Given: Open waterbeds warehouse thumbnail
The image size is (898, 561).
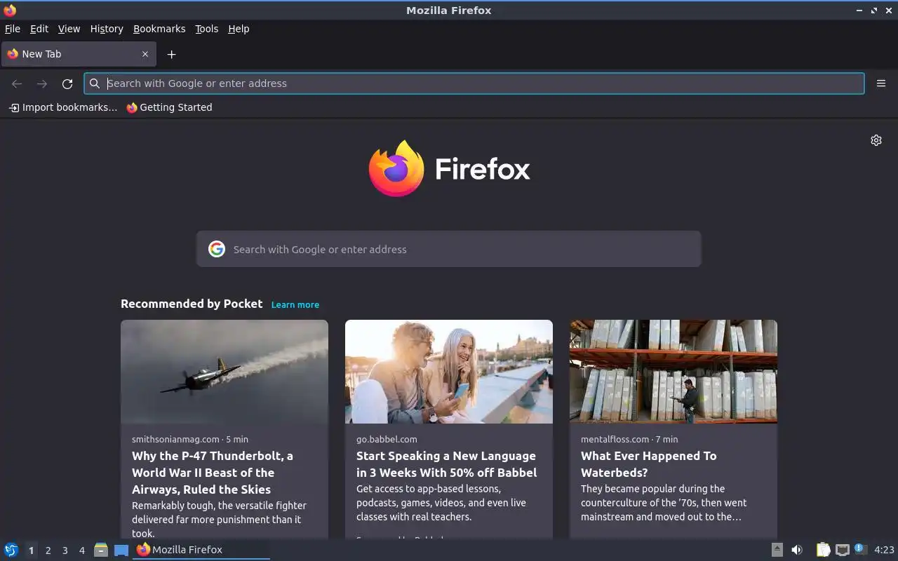Looking at the screenshot, I should (673, 372).
